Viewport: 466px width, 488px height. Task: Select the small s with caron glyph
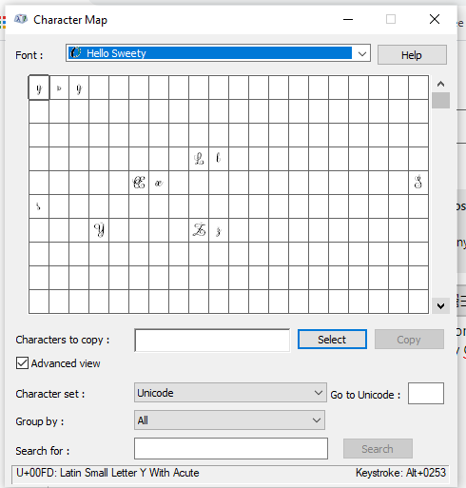[x=39, y=206]
